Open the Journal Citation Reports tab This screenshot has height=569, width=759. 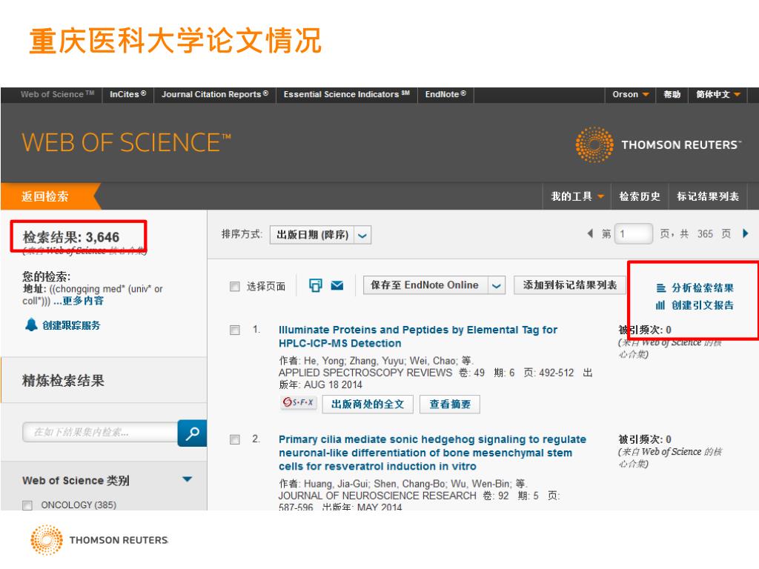point(215,94)
